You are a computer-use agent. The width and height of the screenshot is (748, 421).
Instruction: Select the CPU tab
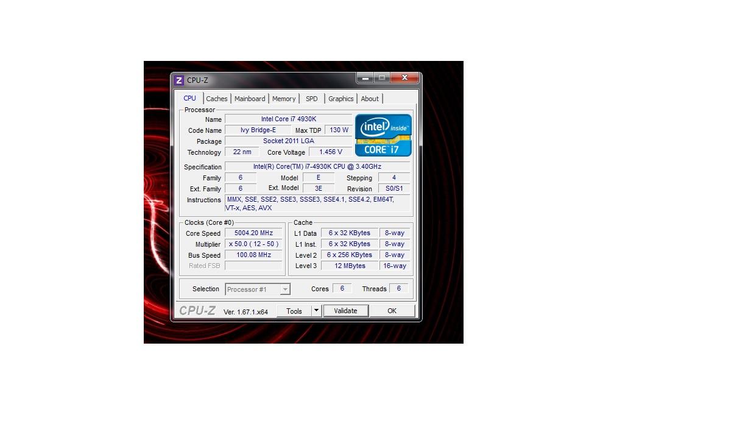[x=190, y=98]
